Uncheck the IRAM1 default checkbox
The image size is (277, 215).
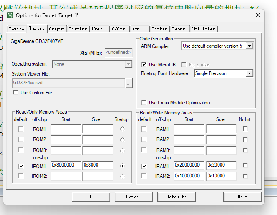tap(144, 166)
